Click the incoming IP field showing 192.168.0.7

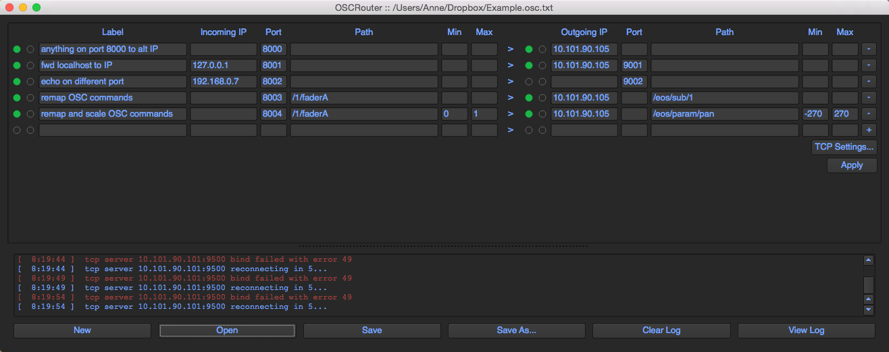[223, 82]
